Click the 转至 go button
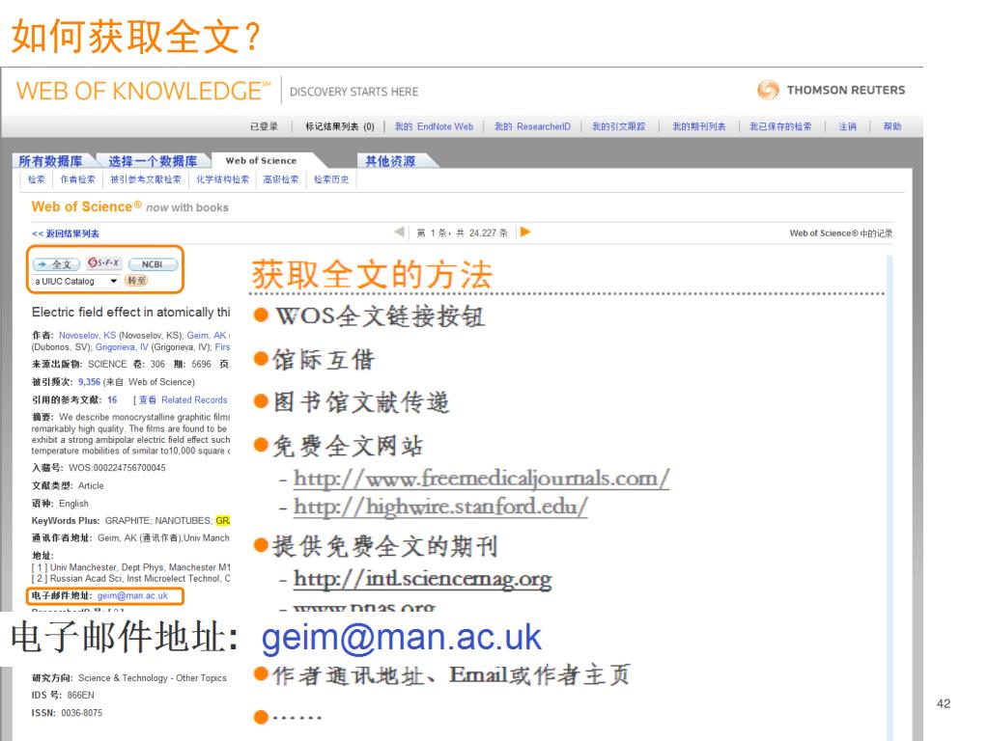 136,281
